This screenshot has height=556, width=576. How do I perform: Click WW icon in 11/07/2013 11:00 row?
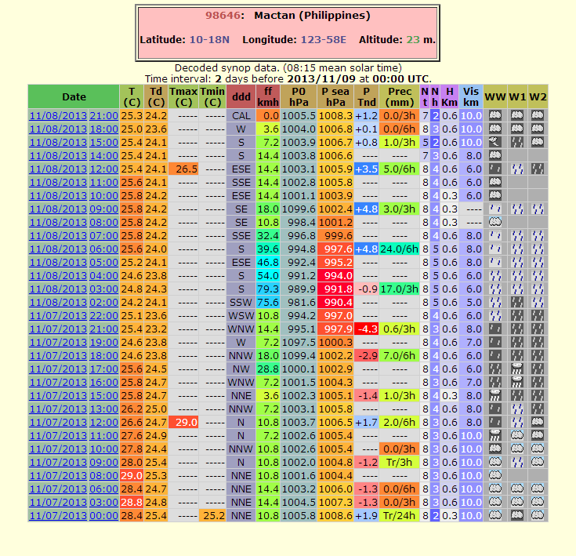(x=494, y=435)
